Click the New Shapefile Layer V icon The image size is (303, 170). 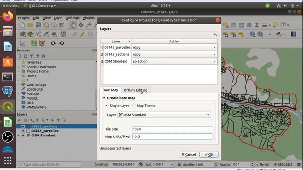click(38, 34)
